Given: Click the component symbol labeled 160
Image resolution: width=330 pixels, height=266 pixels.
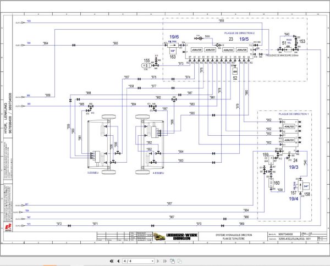Looking at the screenshot, I should (x=271, y=182).
